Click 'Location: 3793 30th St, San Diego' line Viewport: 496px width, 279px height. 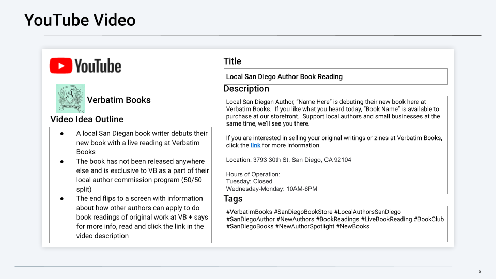(x=288, y=160)
